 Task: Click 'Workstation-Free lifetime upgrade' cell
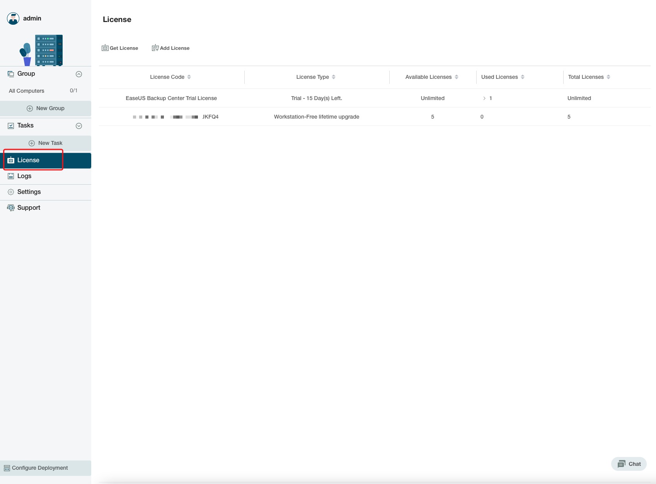pyautogui.click(x=317, y=117)
